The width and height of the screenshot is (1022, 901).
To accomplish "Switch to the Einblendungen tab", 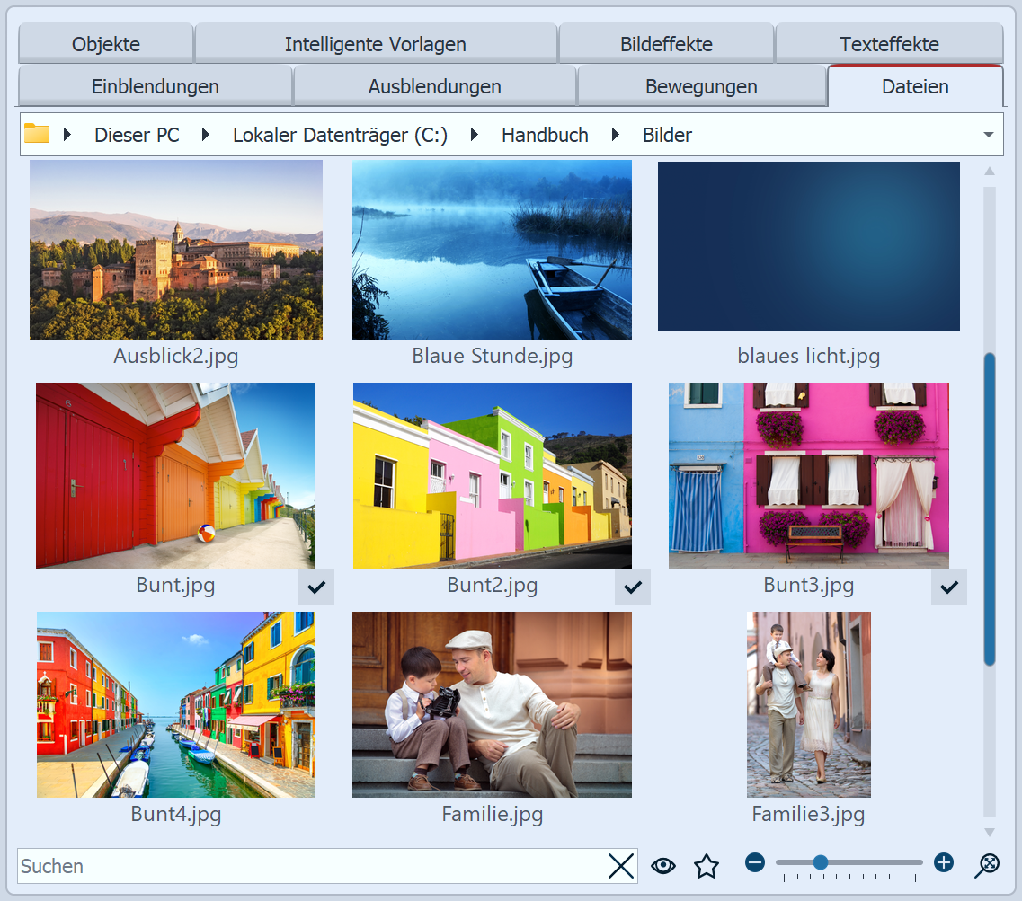I will 155,86.
